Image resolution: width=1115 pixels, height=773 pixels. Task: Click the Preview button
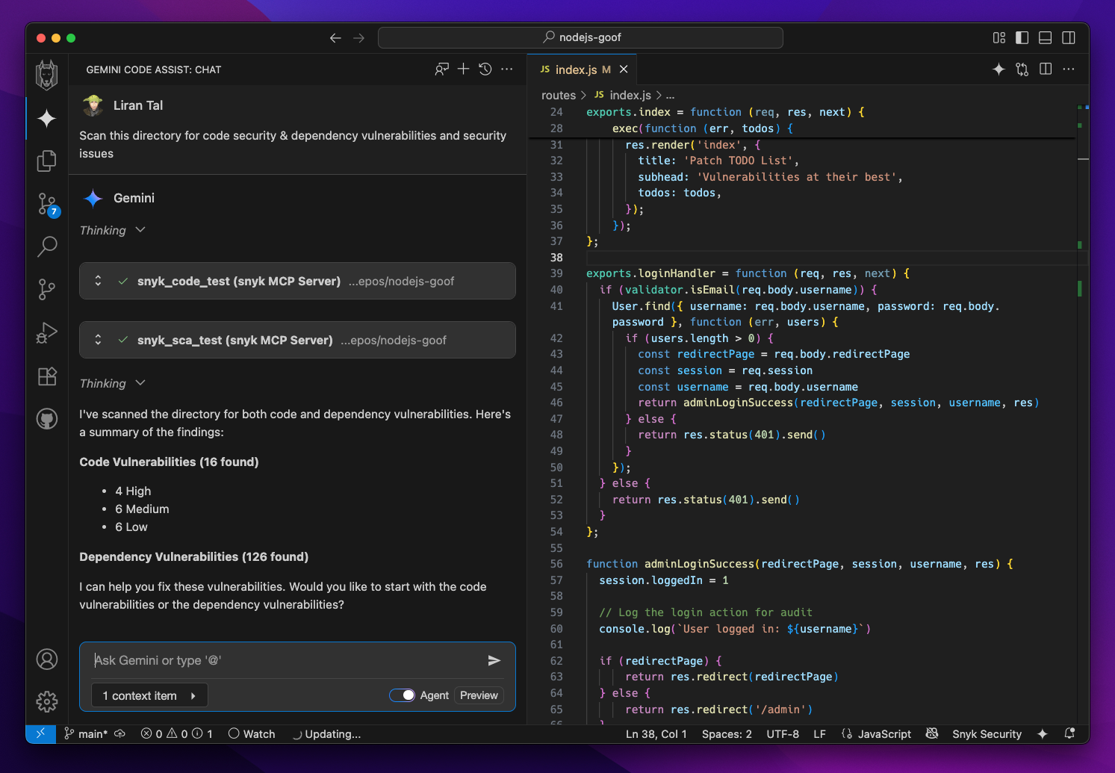click(479, 695)
